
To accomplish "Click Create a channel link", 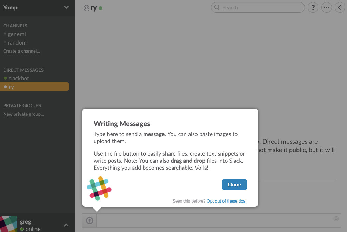I will click(21, 51).
